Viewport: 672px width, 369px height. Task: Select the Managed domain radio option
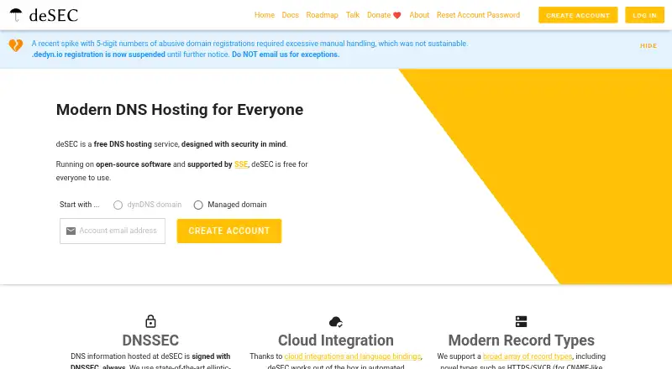pyautogui.click(x=198, y=205)
